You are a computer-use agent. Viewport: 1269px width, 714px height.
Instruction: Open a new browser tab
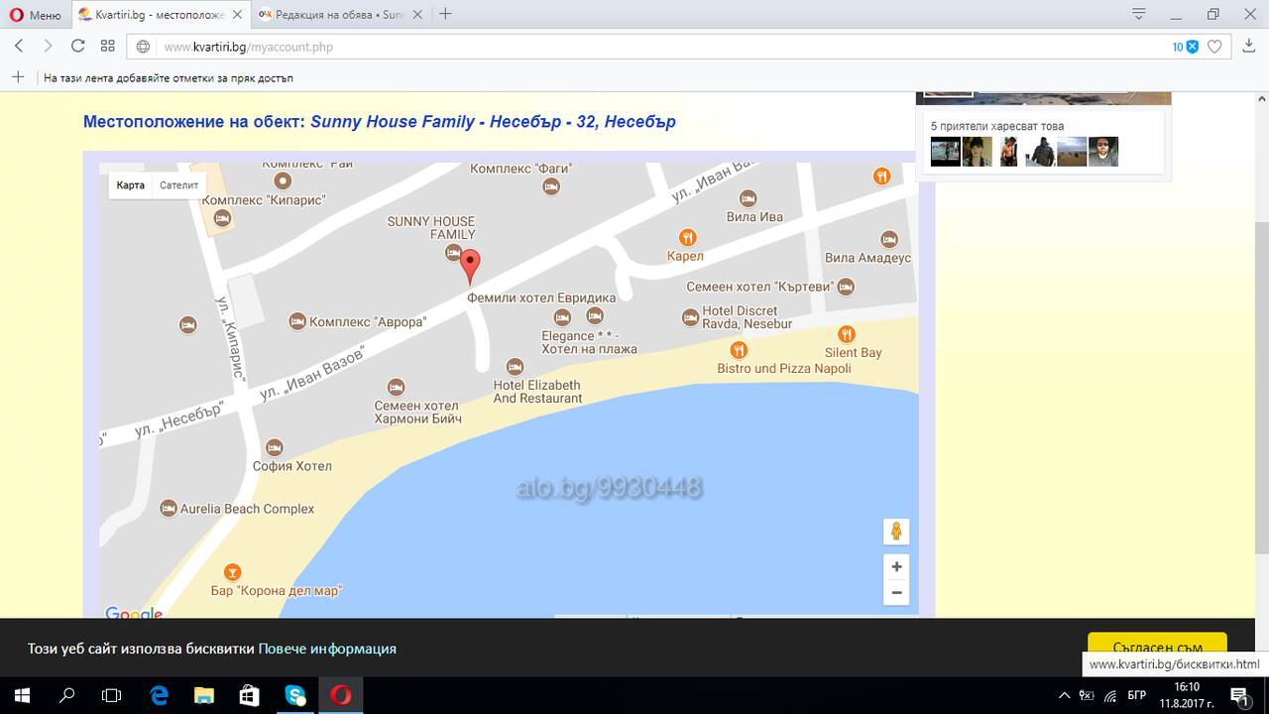(x=445, y=14)
